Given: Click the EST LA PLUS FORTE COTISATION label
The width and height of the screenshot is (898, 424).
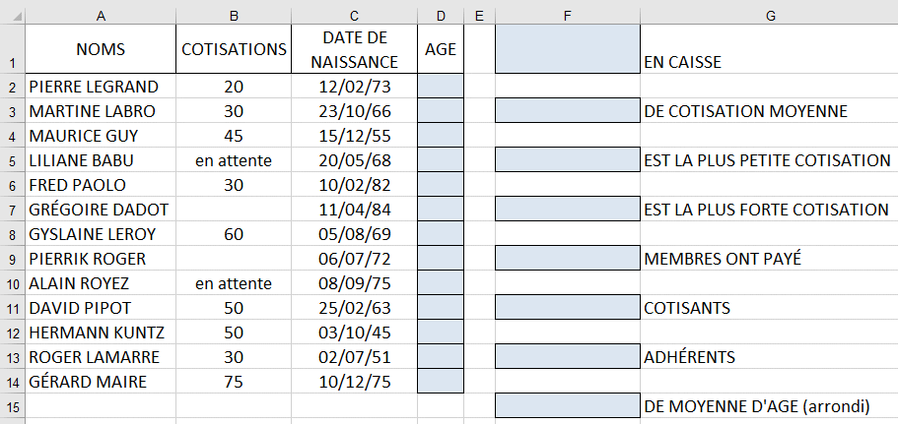Looking at the screenshot, I should click(766, 210).
